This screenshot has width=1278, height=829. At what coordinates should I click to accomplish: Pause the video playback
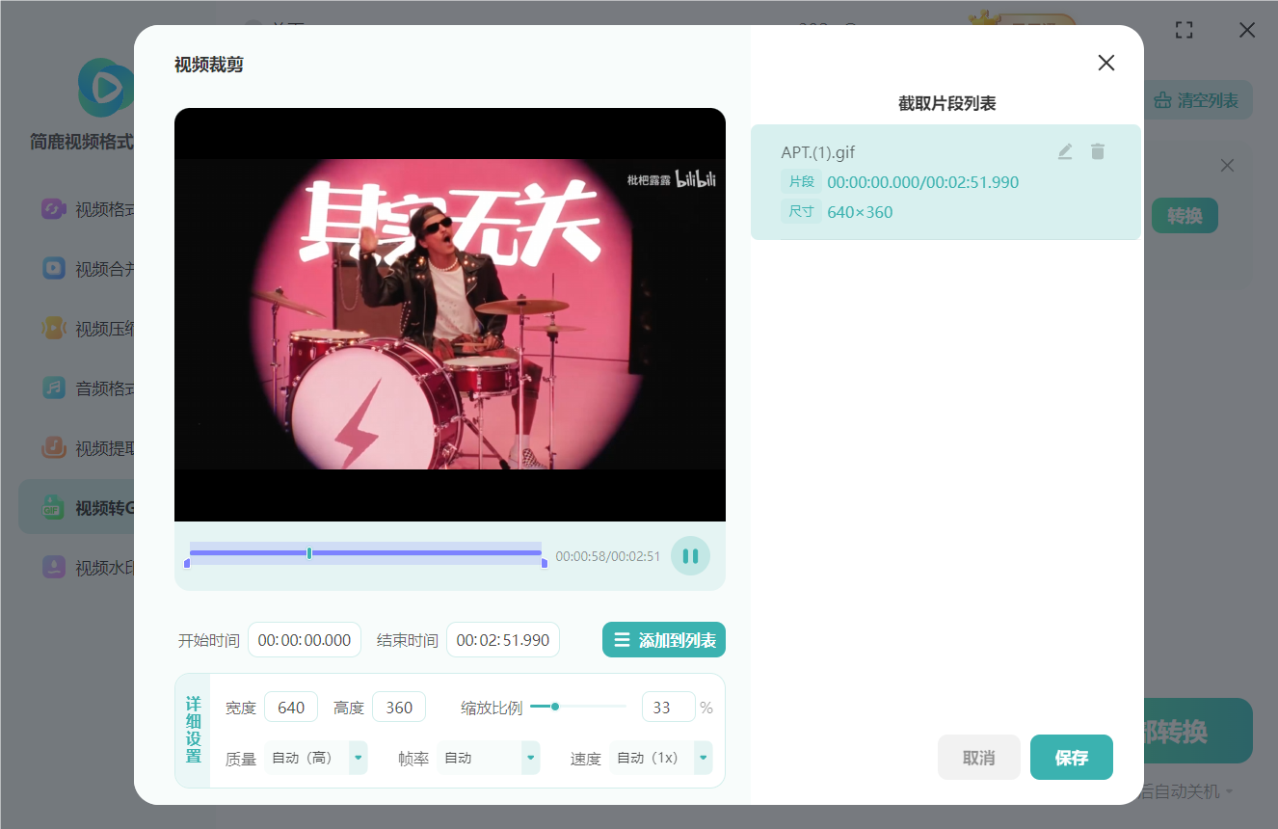click(690, 555)
